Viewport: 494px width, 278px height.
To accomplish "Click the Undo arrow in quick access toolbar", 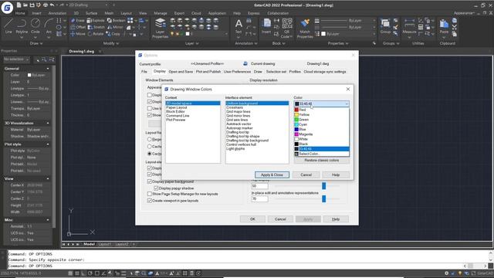I will coord(52,5).
